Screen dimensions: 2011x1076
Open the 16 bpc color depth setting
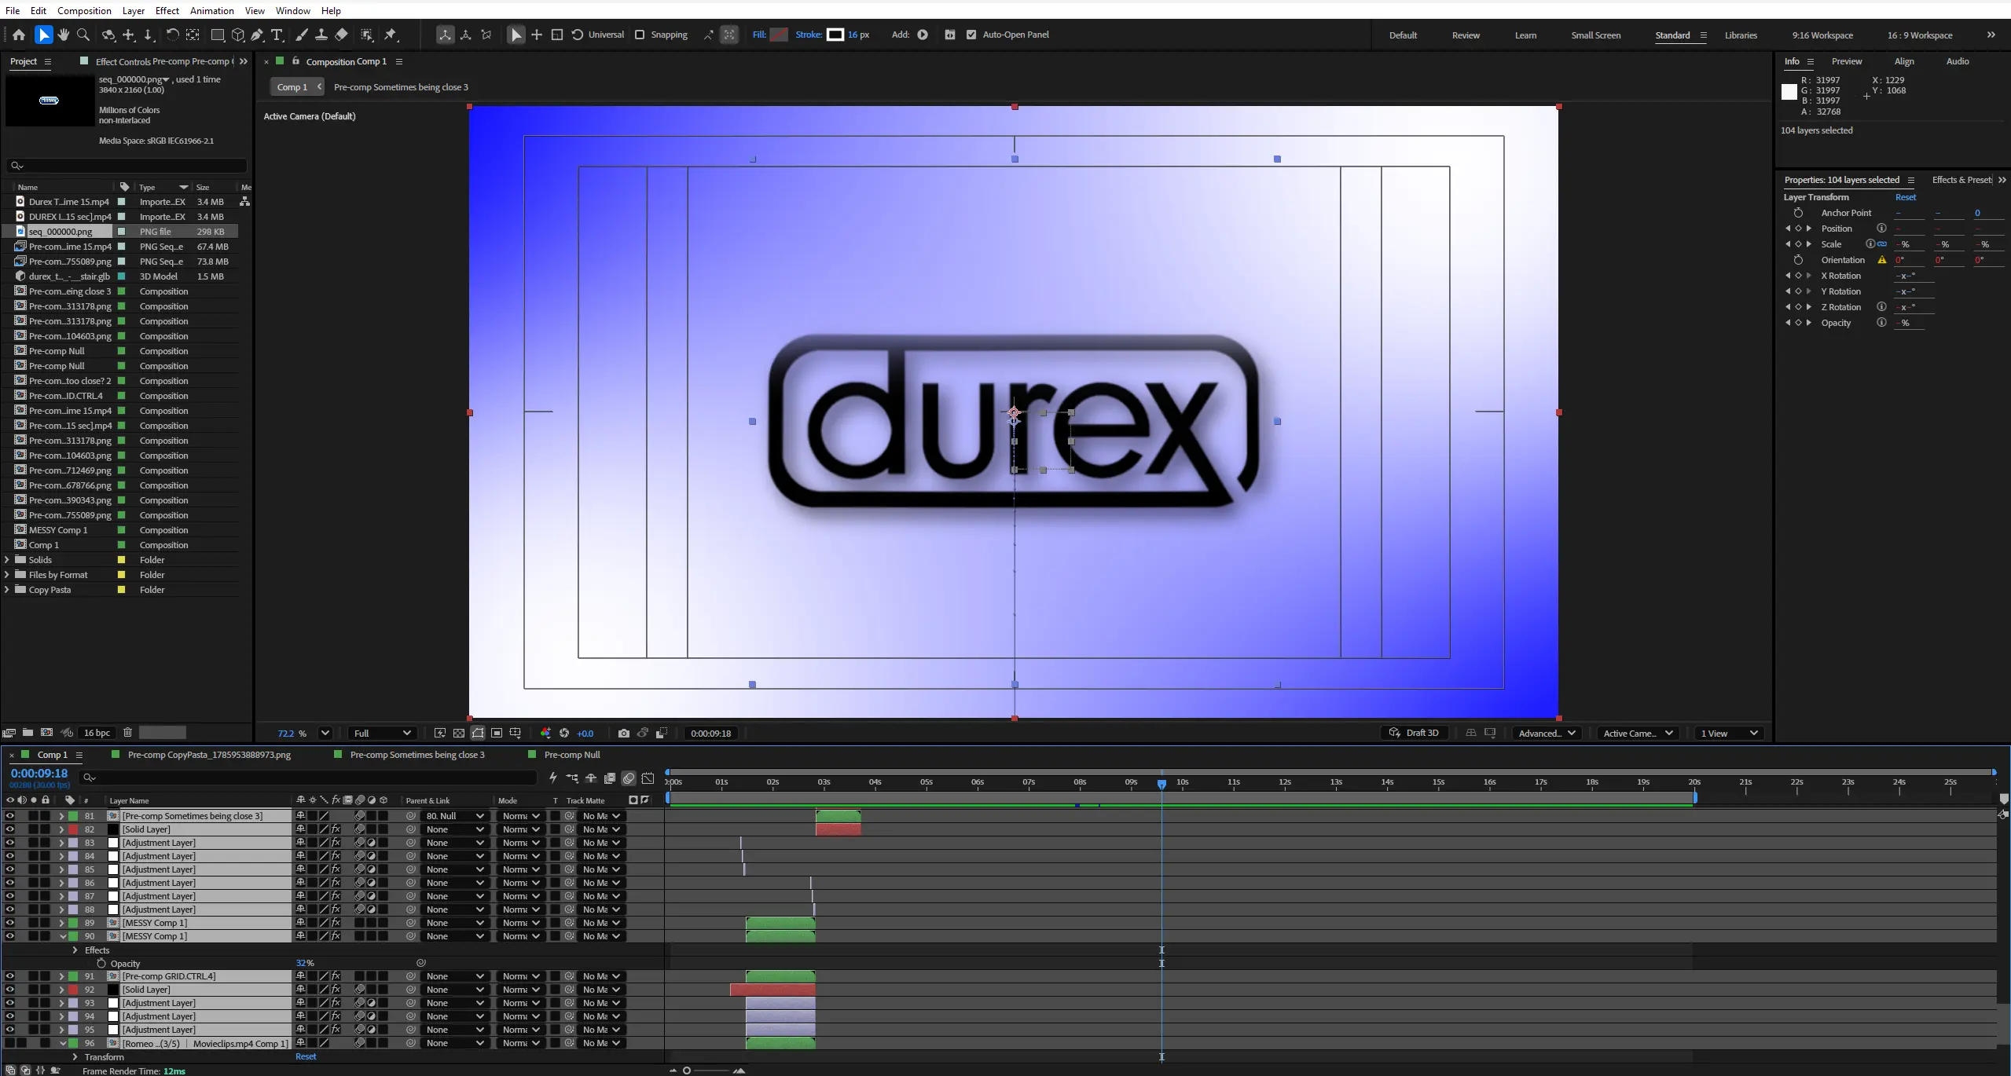pos(97,733)
